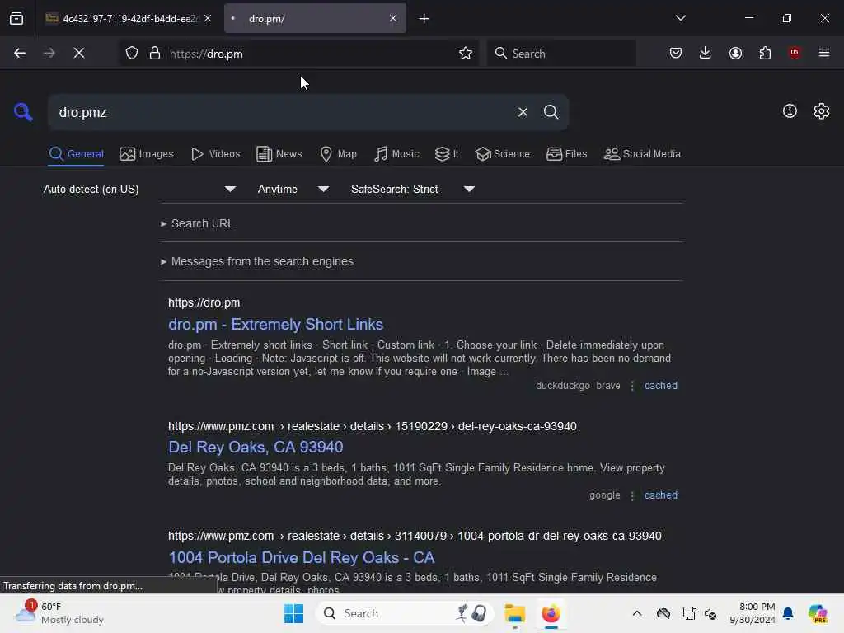Open 1004 Portola Drive Del Rey Oaks result
844x633 pixels.
tap(302, 558)
